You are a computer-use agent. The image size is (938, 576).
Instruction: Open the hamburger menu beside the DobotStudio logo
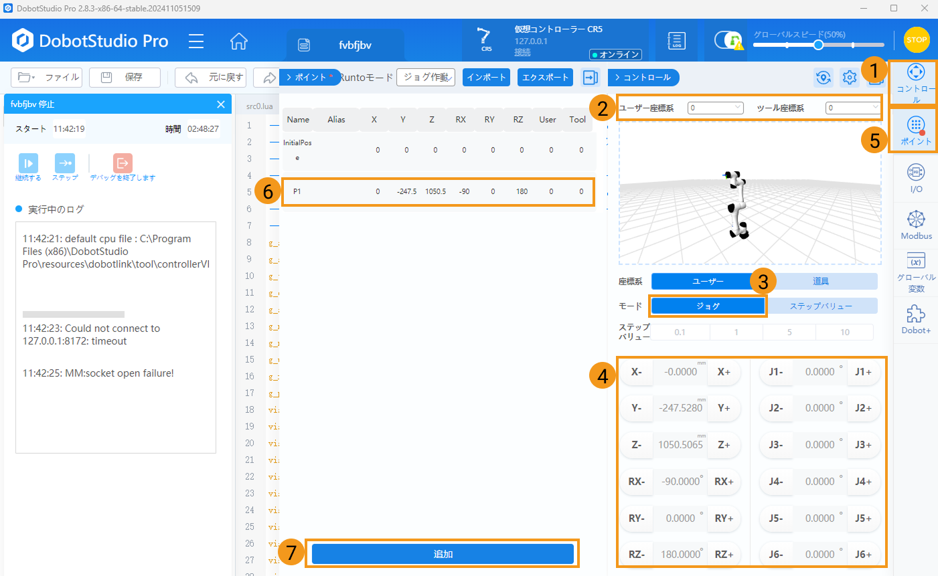(x=196, y=41)
